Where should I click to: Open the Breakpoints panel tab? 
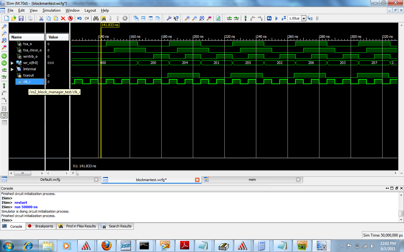click(x=41, y=226)
